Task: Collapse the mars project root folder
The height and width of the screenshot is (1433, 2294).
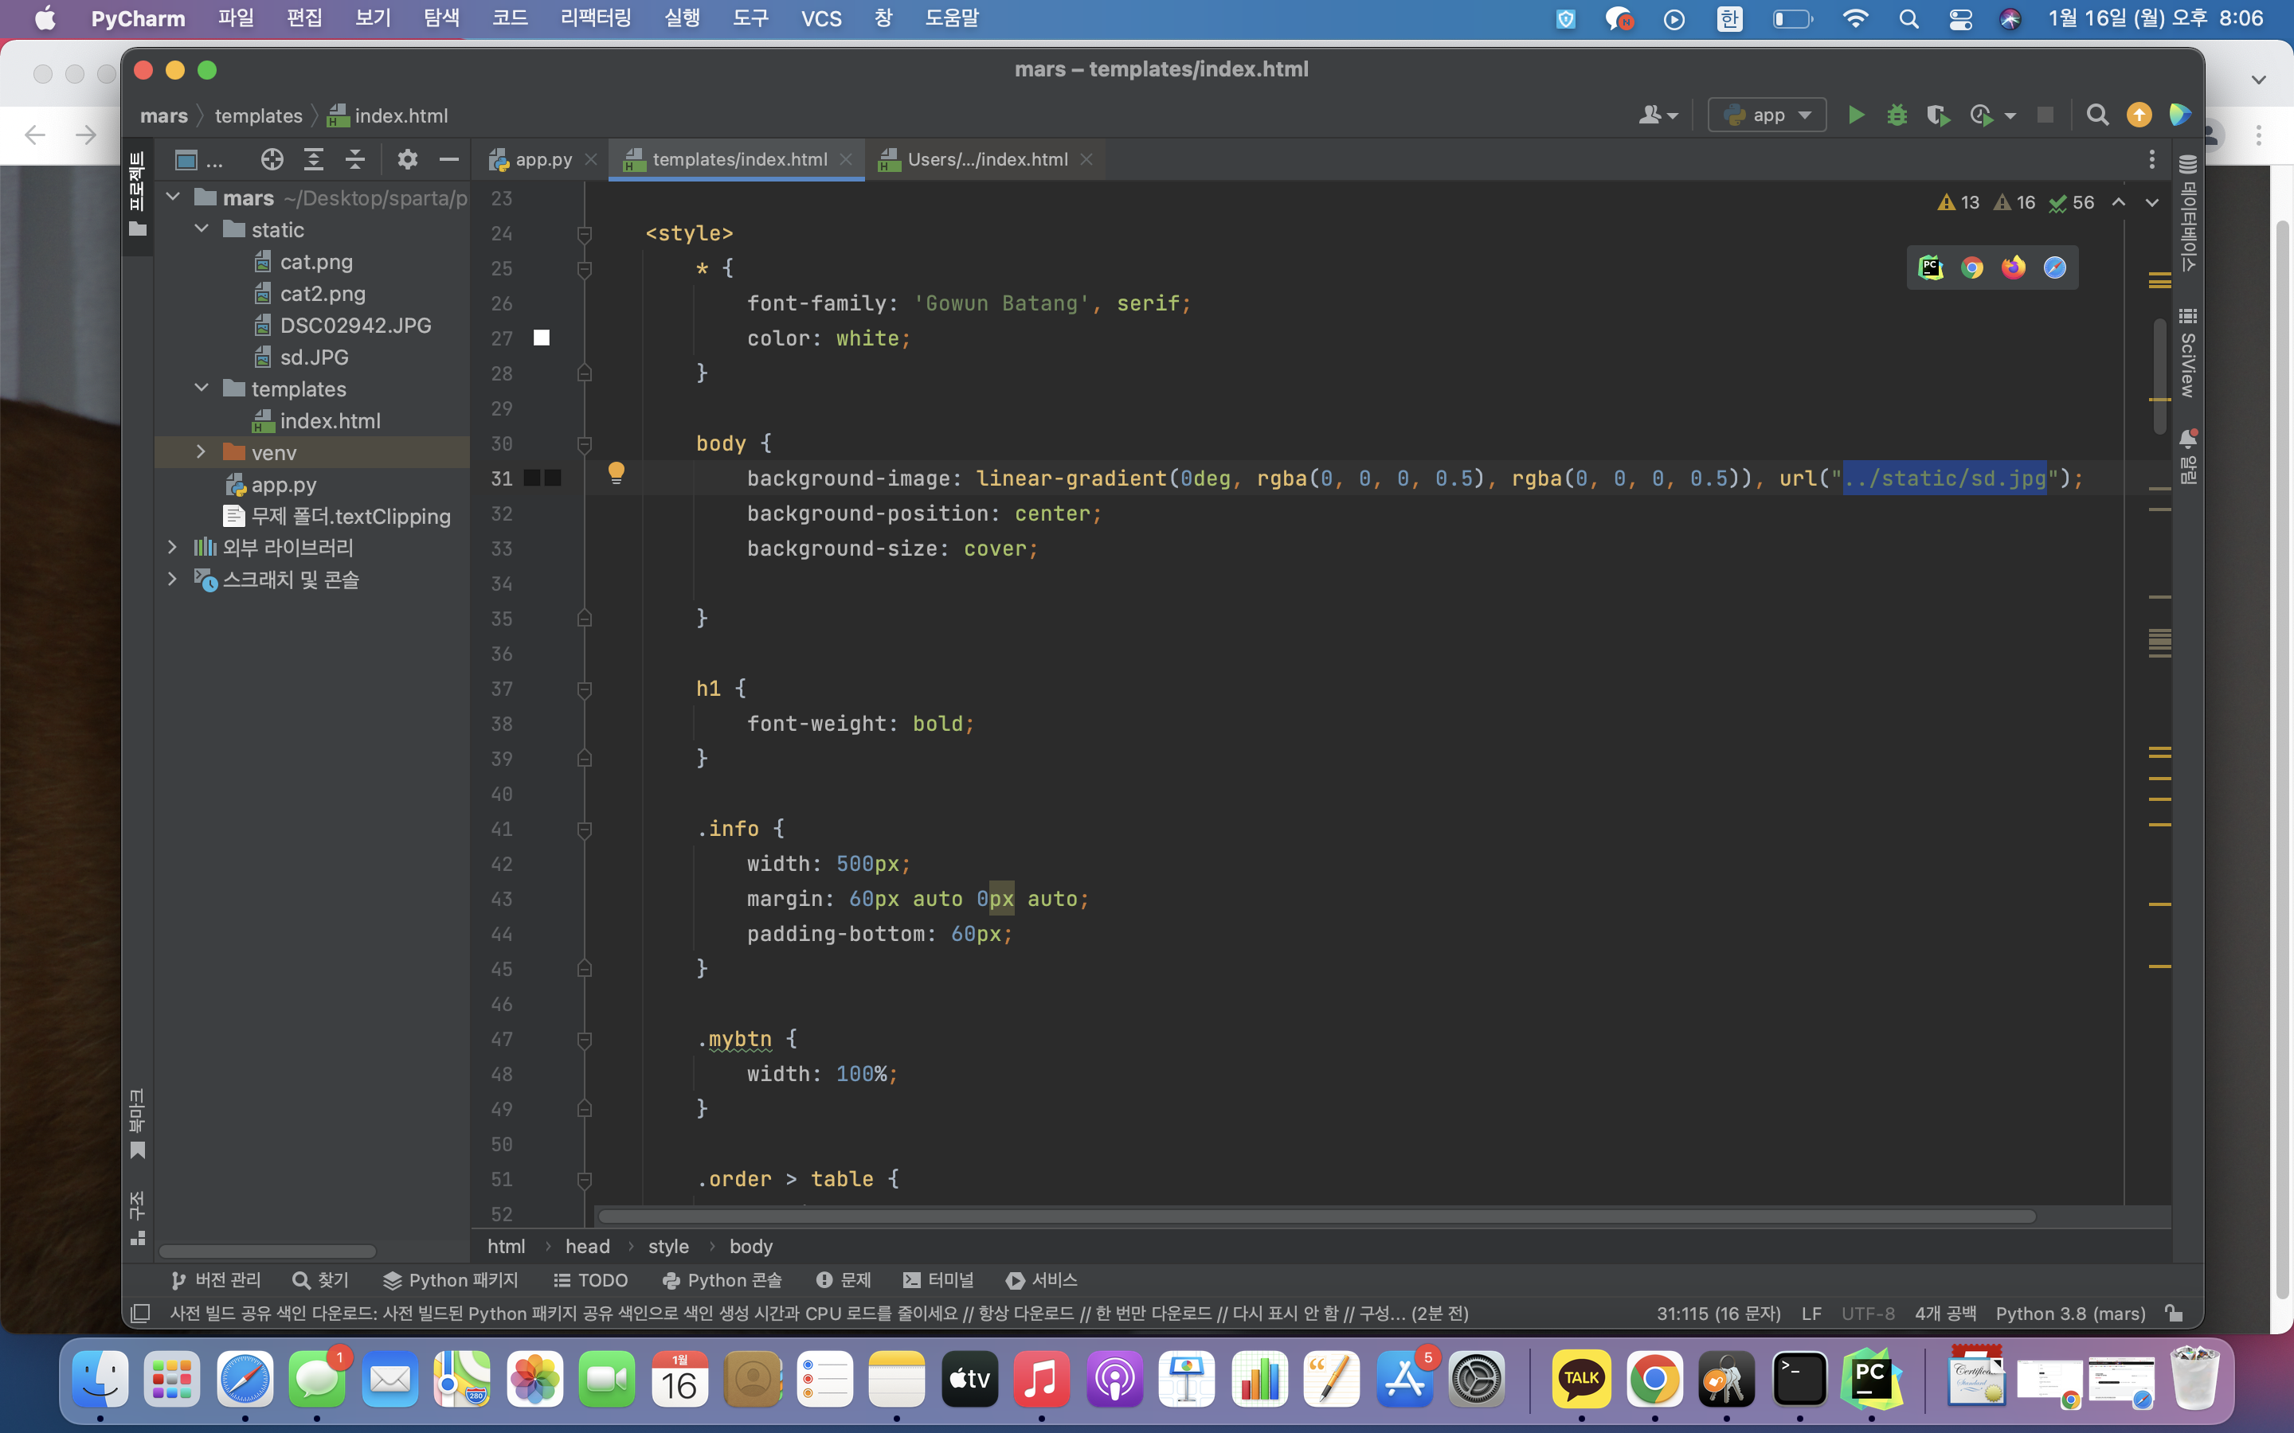Action: 174,197
